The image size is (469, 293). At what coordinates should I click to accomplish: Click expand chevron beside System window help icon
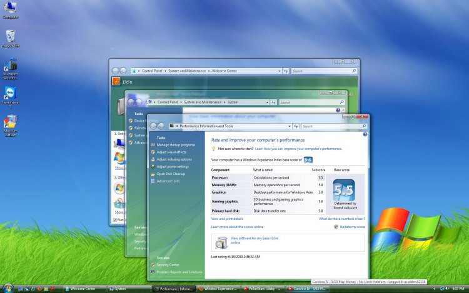pyautogui.click(x=343, y=110)
